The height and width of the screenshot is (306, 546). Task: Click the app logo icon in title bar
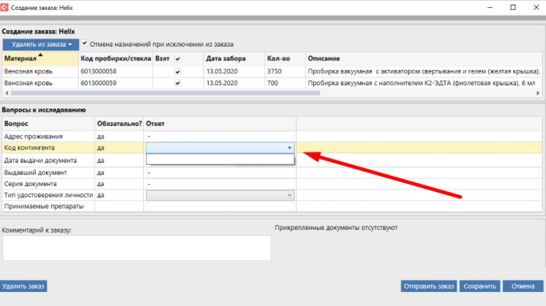click(x=7, y=7)
